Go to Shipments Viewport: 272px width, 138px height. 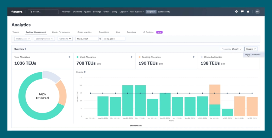(x=77, y=12)
